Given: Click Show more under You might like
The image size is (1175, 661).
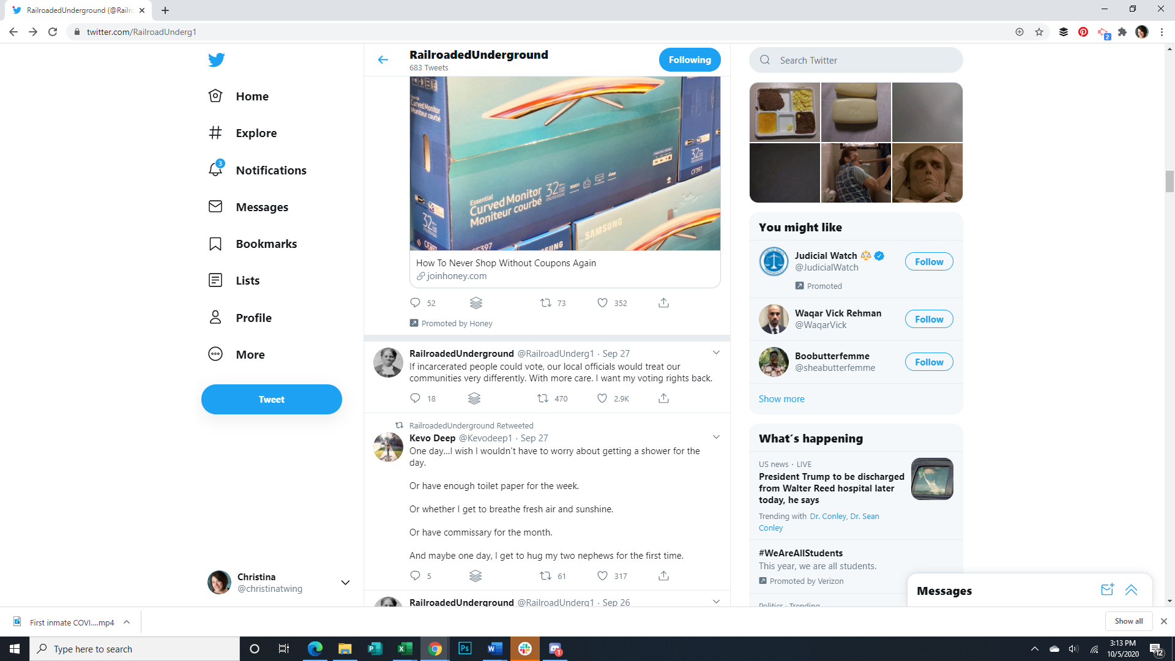Looking at the screenshot, I should 781,399.
